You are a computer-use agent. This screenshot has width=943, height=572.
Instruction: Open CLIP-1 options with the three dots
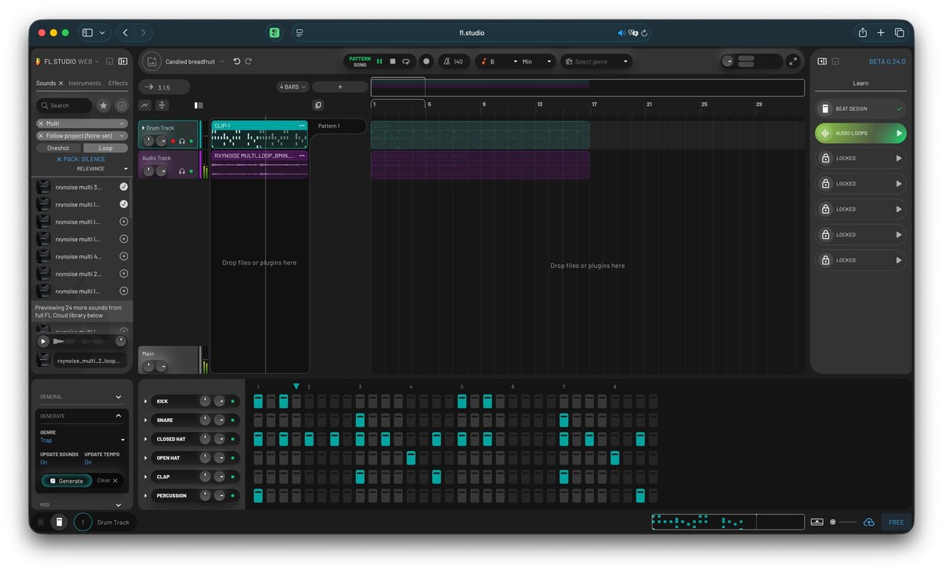click(x=302, y=126)
